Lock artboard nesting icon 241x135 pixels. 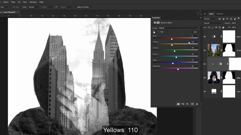pos(220,27)
